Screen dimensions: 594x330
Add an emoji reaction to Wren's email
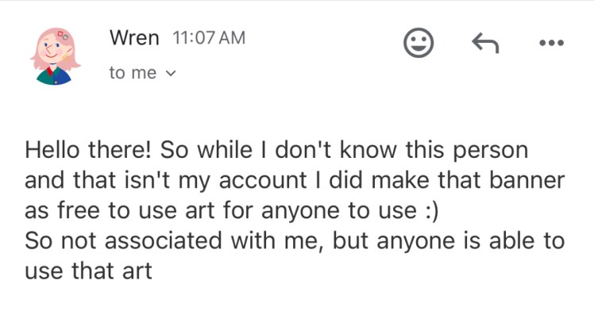(419, 43)
